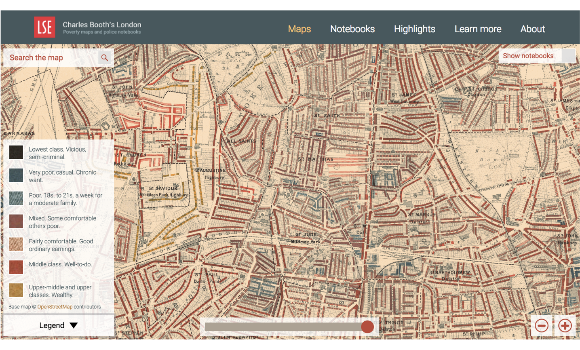The image size is (580, 350).
Task: Click the Fairly comfortable pink swatch
Action: (x=16, y=245)
